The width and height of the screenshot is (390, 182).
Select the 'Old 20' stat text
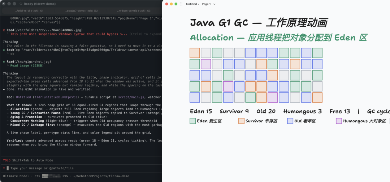[x=266, y=111]
